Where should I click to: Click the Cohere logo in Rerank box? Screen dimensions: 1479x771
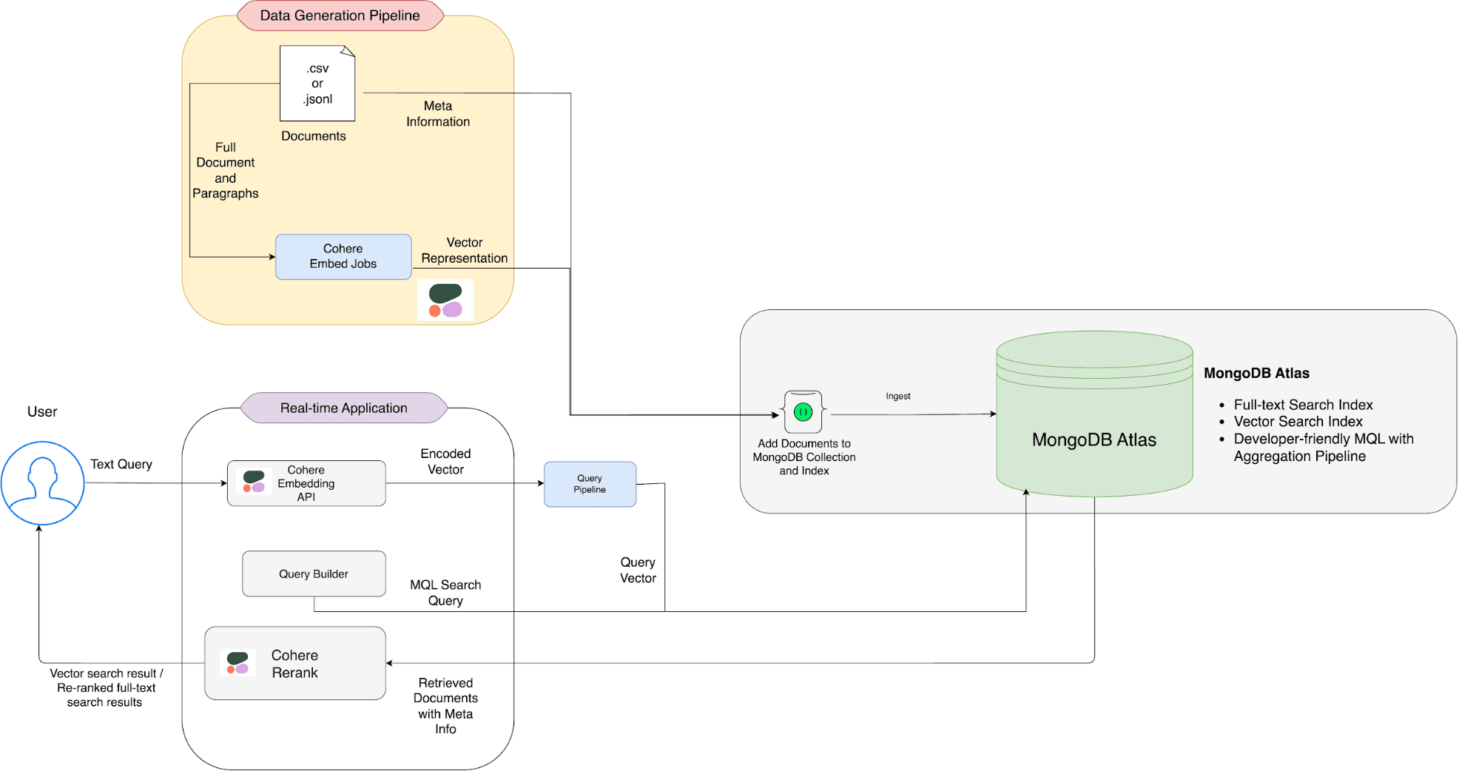(x=237, y=662)
